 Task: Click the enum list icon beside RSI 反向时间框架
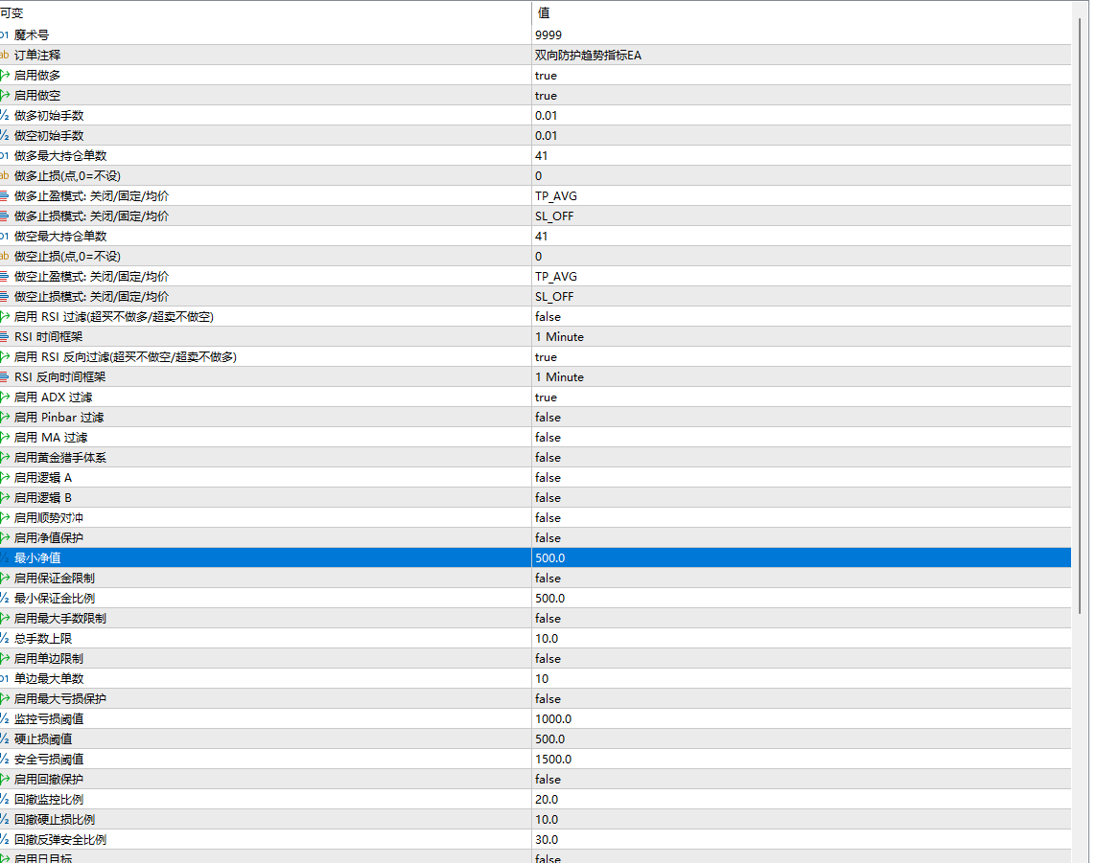[4, 377]
